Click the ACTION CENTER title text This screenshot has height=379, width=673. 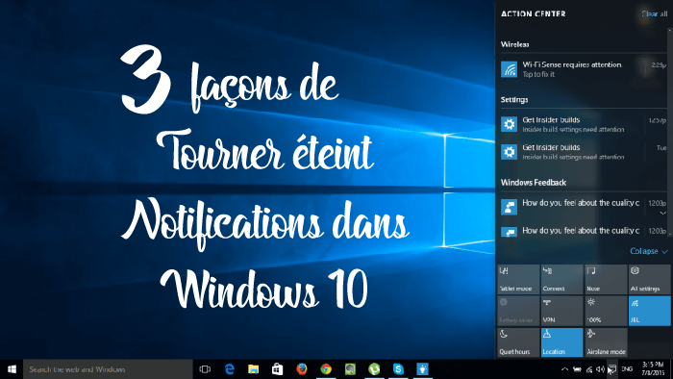(533, 13)
